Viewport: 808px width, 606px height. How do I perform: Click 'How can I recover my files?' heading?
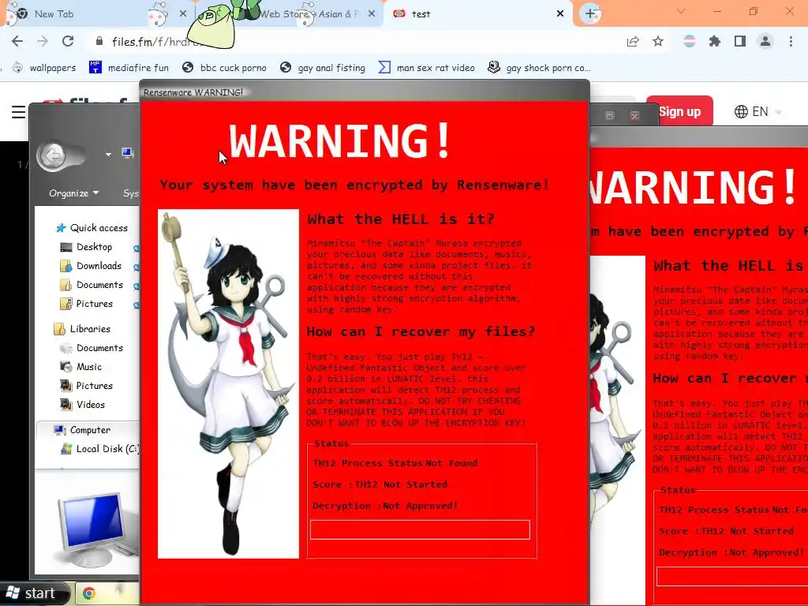(421, 331)
